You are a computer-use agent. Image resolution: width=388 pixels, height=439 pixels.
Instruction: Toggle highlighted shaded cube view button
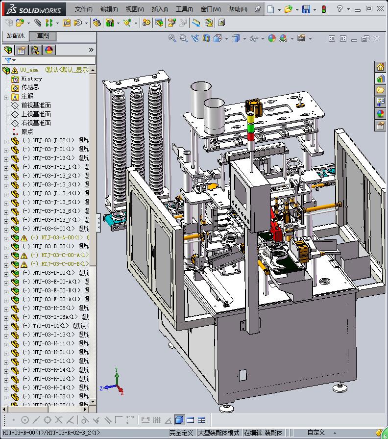[x=179, y=420]
